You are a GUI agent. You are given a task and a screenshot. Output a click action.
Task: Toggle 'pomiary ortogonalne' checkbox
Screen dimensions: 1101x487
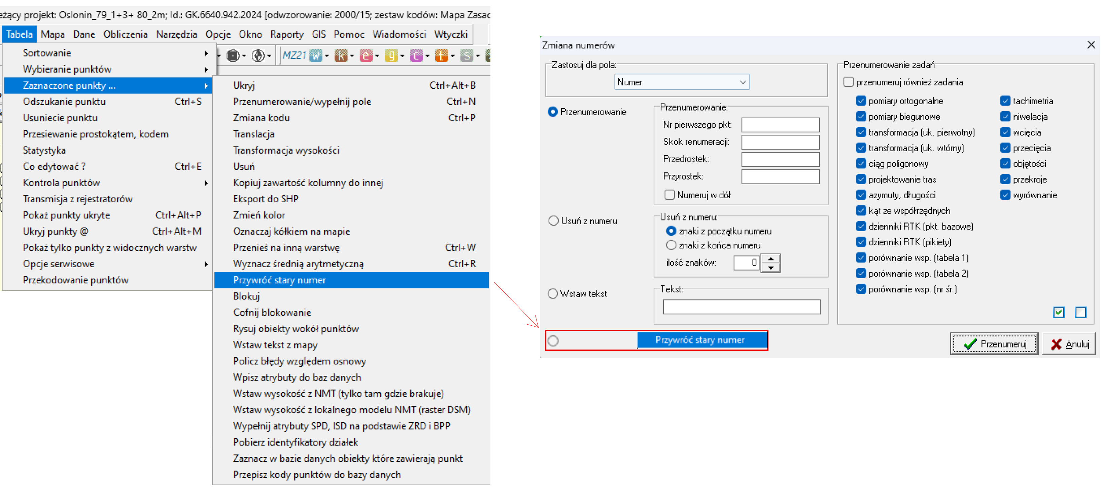pos(861,101)
